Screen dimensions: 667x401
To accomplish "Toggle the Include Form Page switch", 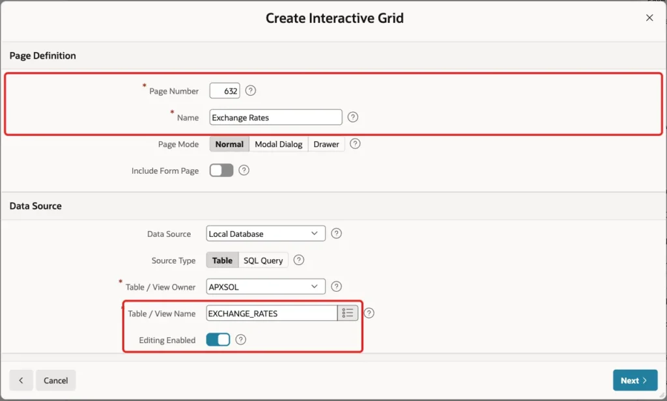I will click(x=221, y=170).
